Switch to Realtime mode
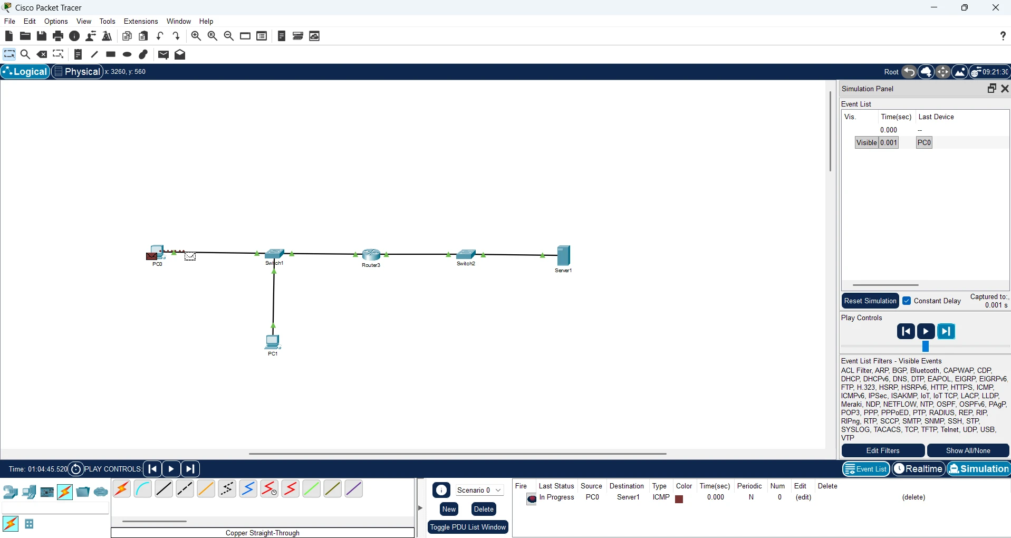 [919, 469]
